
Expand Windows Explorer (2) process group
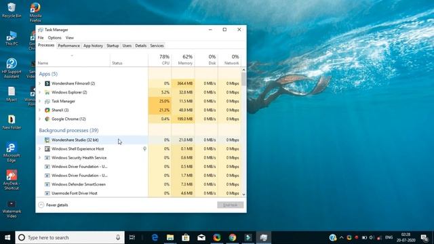40,92
